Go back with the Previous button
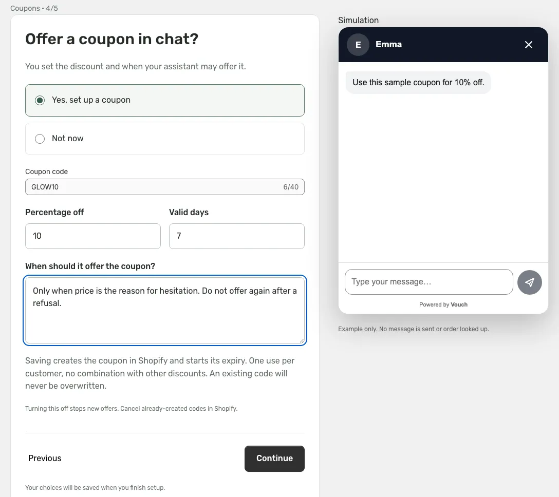 pos(45,458)
